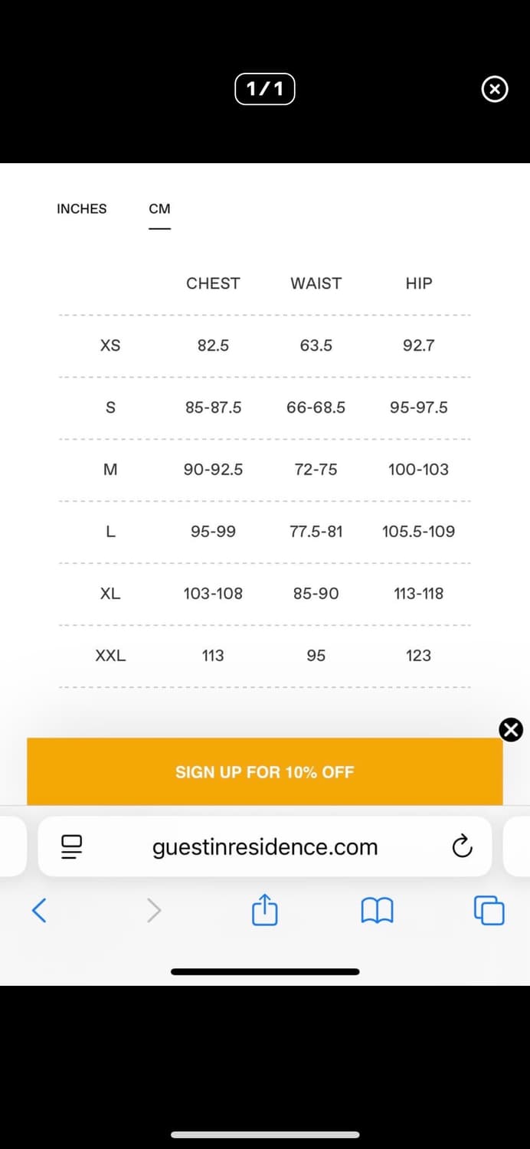Close the size chart image viewer
The width and height of the screenshot is (530, 1149).
[494, 90]
